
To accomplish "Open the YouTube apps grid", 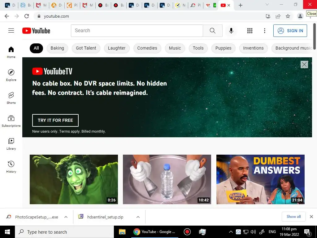I will (250, 31).
